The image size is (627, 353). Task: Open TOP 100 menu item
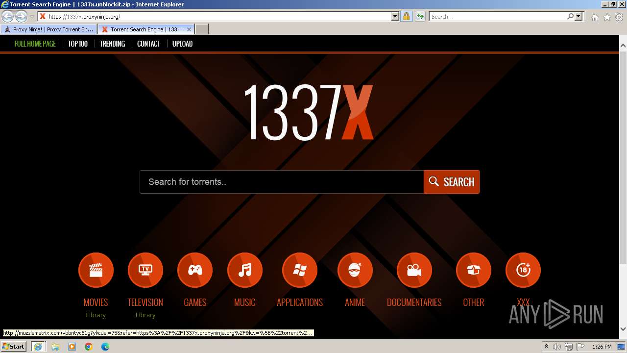tap(78, 44)
